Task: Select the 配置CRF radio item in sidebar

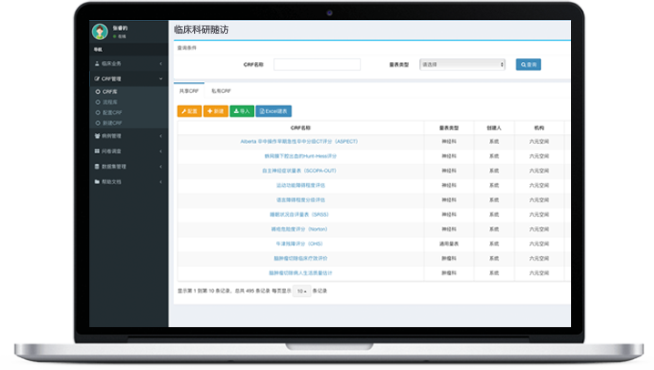Action: (x=97, y=112)
